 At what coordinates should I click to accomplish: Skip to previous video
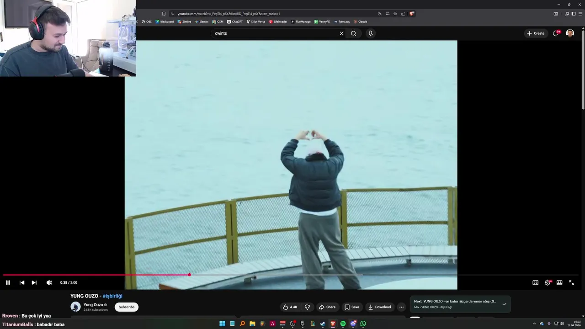click(21, 283)
